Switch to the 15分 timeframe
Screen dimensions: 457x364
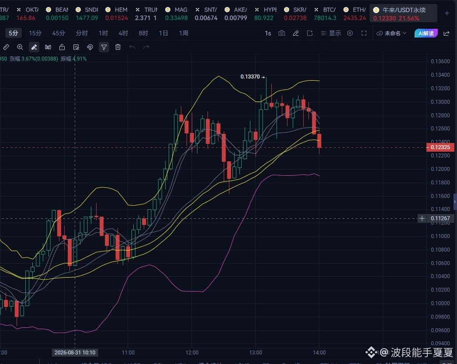35,33
